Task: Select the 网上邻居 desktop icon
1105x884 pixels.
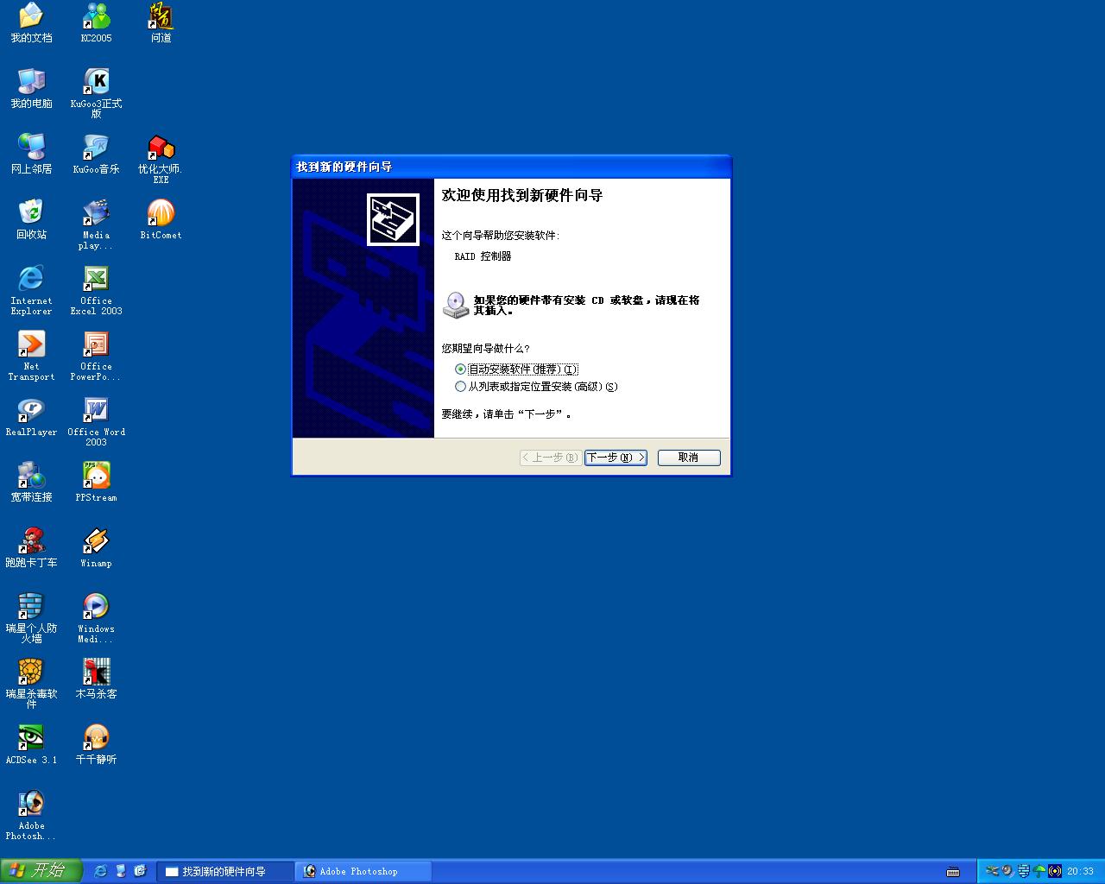Action: click(31, 155)
